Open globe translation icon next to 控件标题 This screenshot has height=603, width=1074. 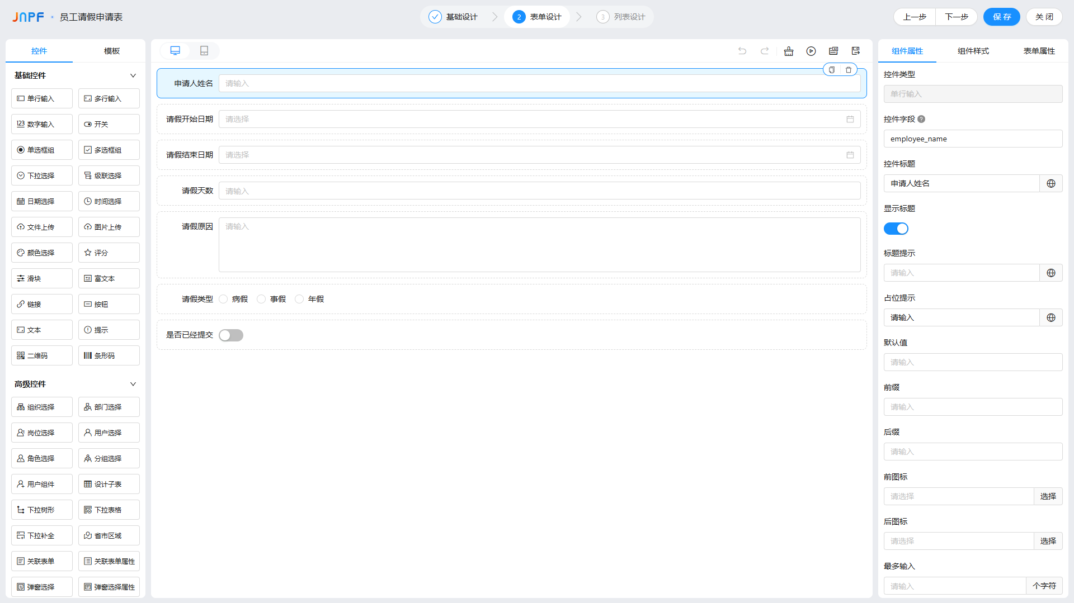point(1051,183)
